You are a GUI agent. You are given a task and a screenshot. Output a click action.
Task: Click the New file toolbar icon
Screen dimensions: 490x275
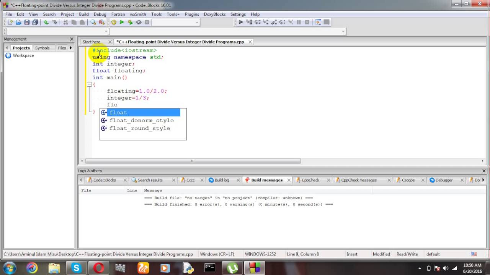(10, 22)
